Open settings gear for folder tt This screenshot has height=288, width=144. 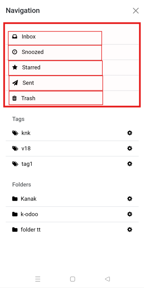(130, 230)
